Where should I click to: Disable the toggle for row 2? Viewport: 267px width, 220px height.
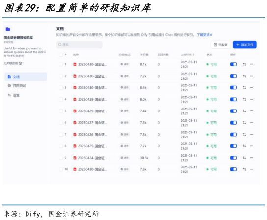pos(233,76)
